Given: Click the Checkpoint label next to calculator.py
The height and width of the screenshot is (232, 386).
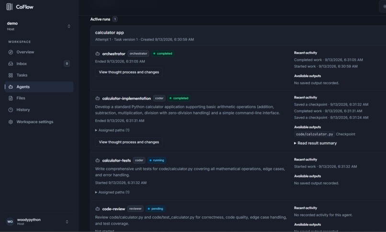Looking at the screenshot, I should [346, 134].
